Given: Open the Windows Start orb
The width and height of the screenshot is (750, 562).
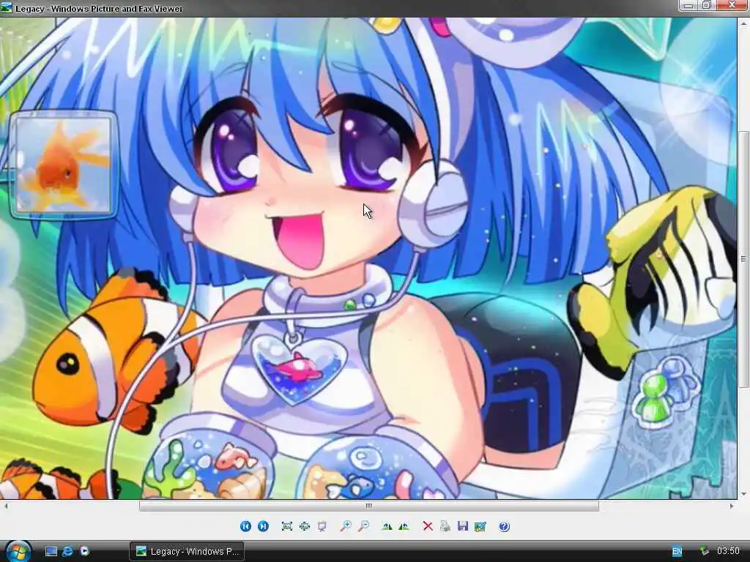Looking at the screenshot, I should 18,551.
